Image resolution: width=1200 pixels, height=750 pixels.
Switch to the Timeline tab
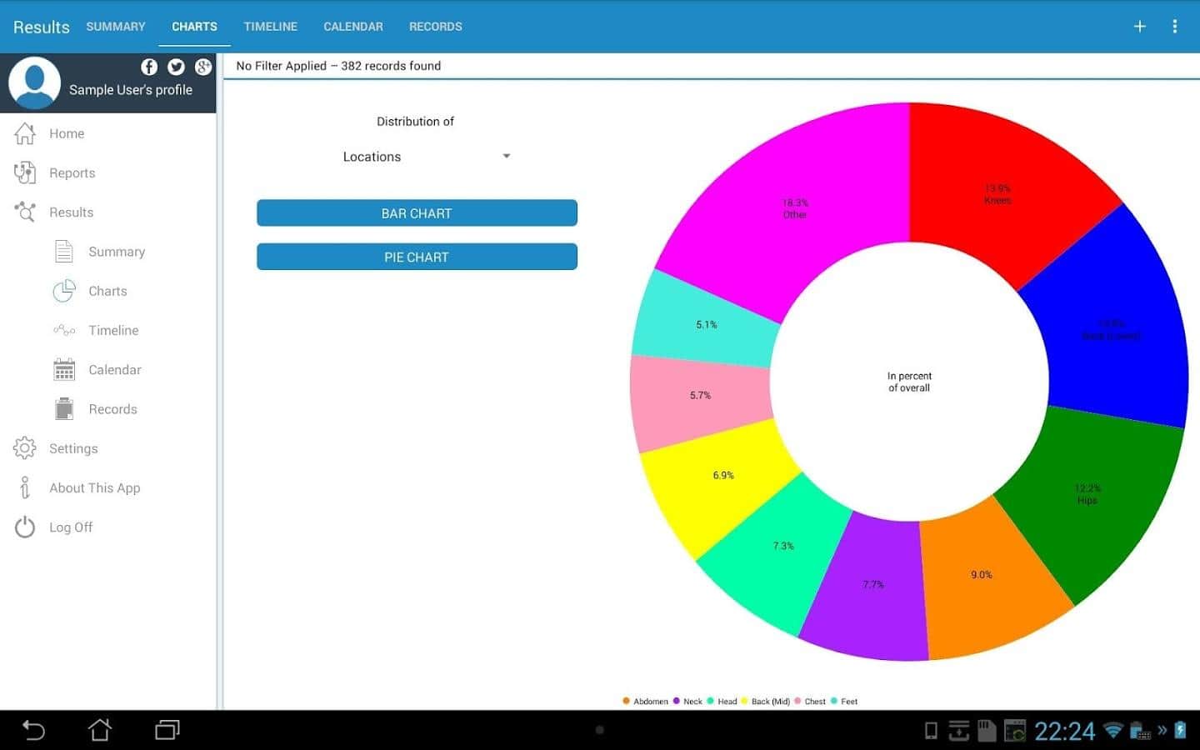click(270, 27)
